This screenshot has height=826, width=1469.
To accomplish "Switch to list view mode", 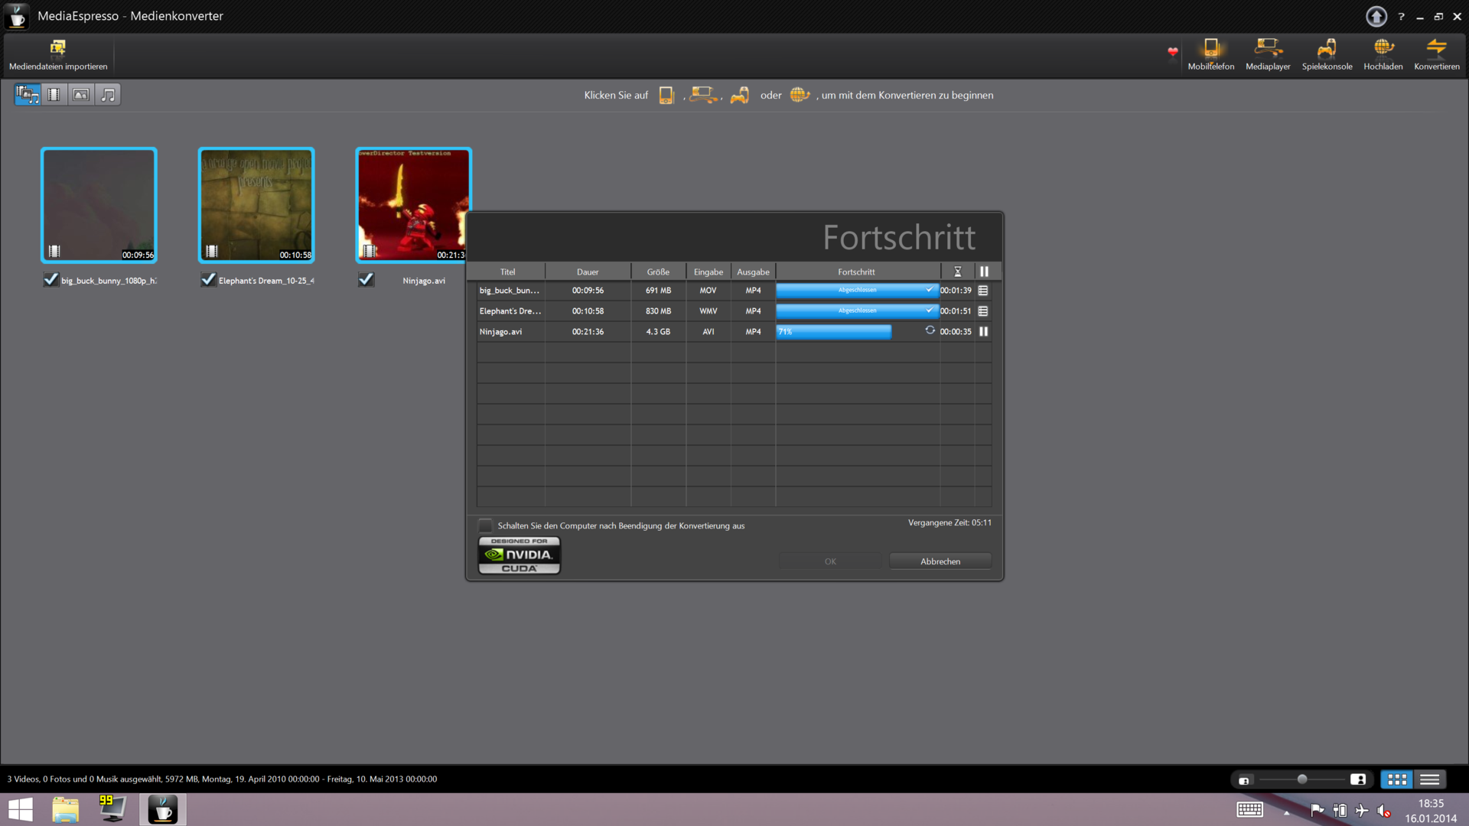I will coord(1429,779).
